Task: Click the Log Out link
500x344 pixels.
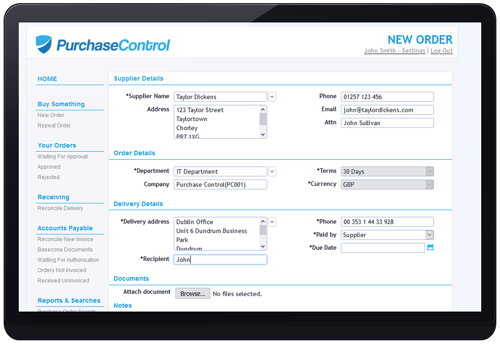Action: coord(441,51)
